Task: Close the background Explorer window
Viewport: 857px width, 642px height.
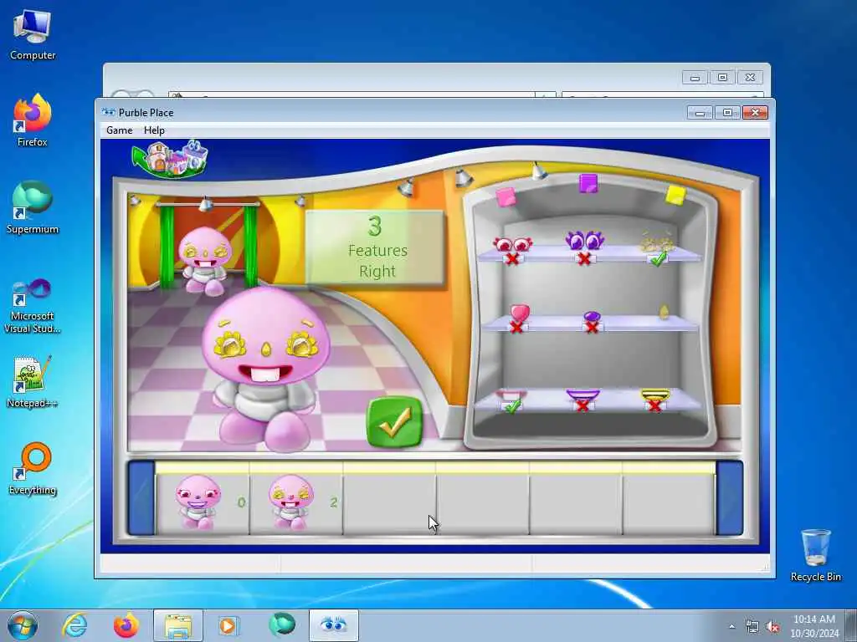Action: (750, 78)
